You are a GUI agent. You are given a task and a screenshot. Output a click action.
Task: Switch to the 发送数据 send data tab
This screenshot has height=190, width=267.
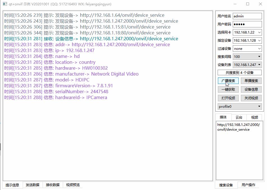click(x=33, y=185)
